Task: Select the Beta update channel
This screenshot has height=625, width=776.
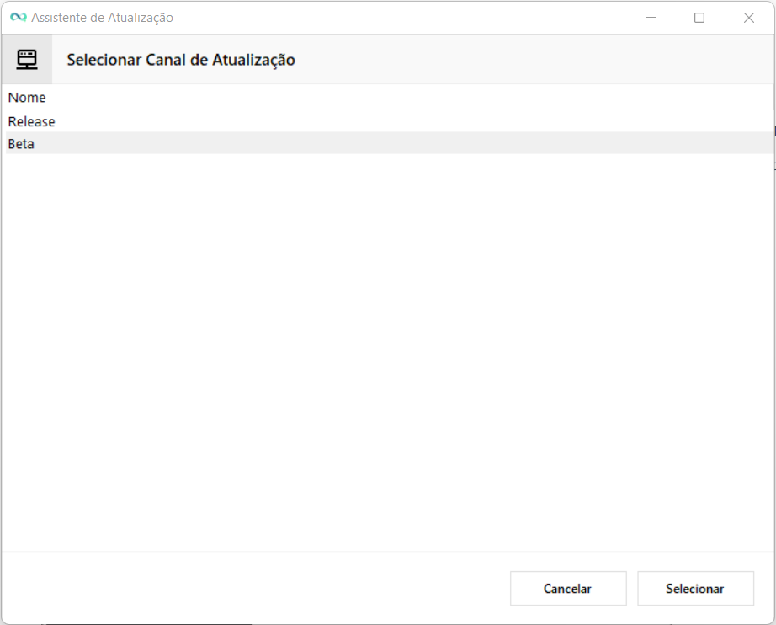Action: [x=22, y=144]
